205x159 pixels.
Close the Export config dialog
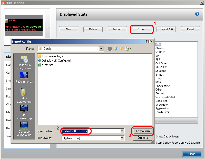click(x=151, y=41)
